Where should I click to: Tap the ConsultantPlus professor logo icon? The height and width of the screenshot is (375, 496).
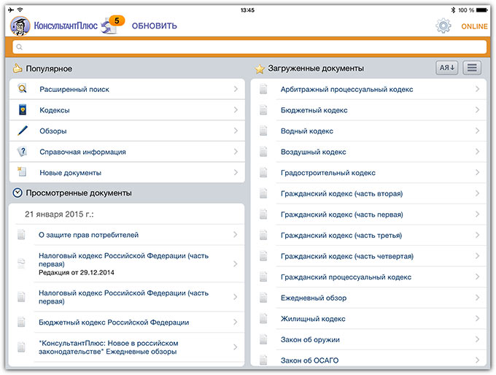pyautogui.click(x=20, y=26)
